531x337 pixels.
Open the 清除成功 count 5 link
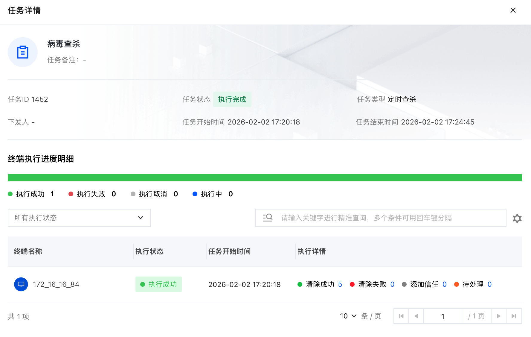pyautogui.click(x=340, y=284)
